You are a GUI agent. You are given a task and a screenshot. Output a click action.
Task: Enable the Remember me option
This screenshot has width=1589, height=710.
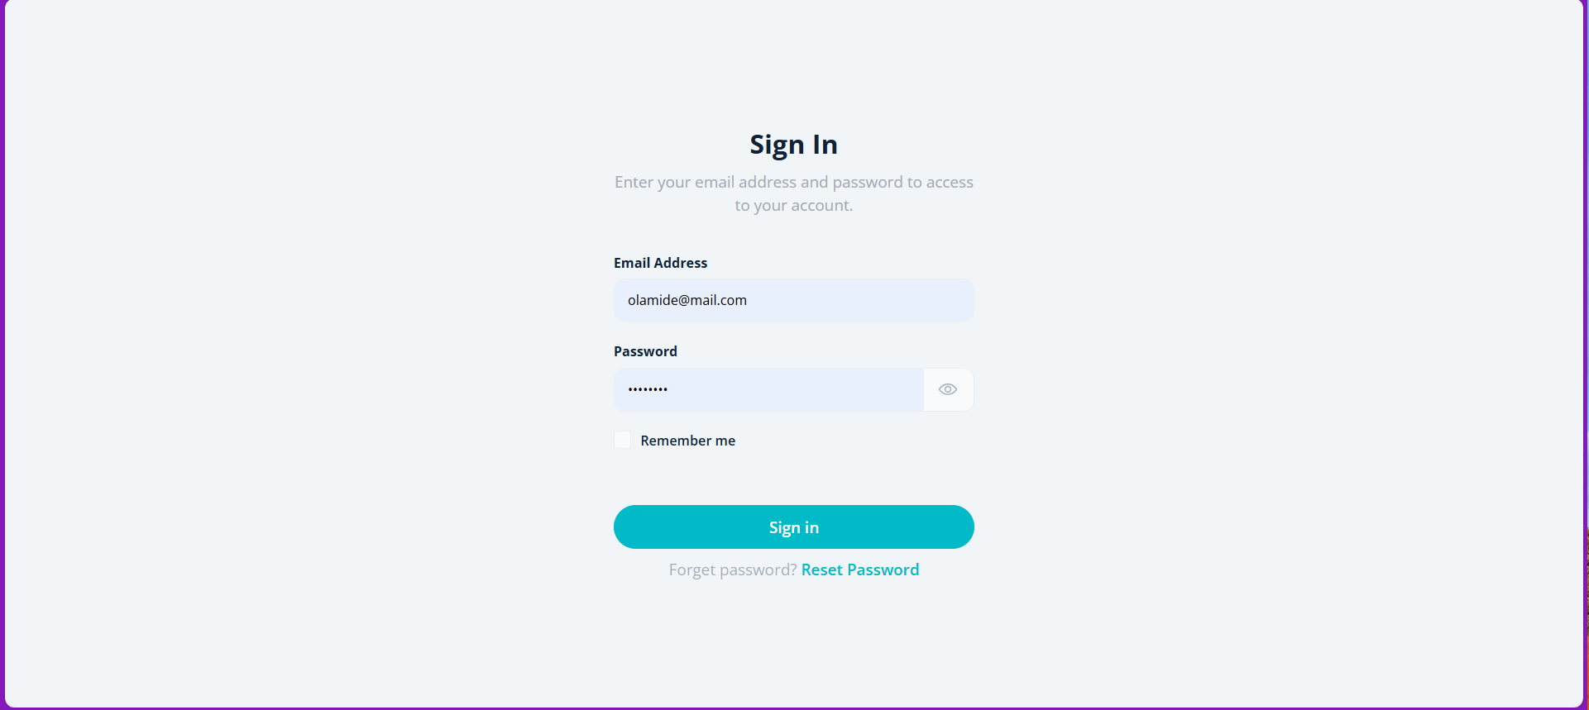click(623, 441)
